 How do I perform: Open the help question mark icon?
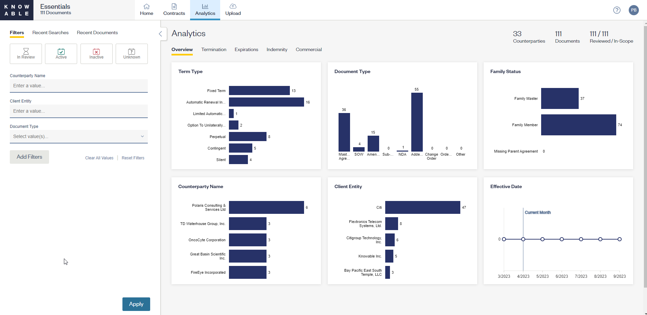tap(617, 10)
